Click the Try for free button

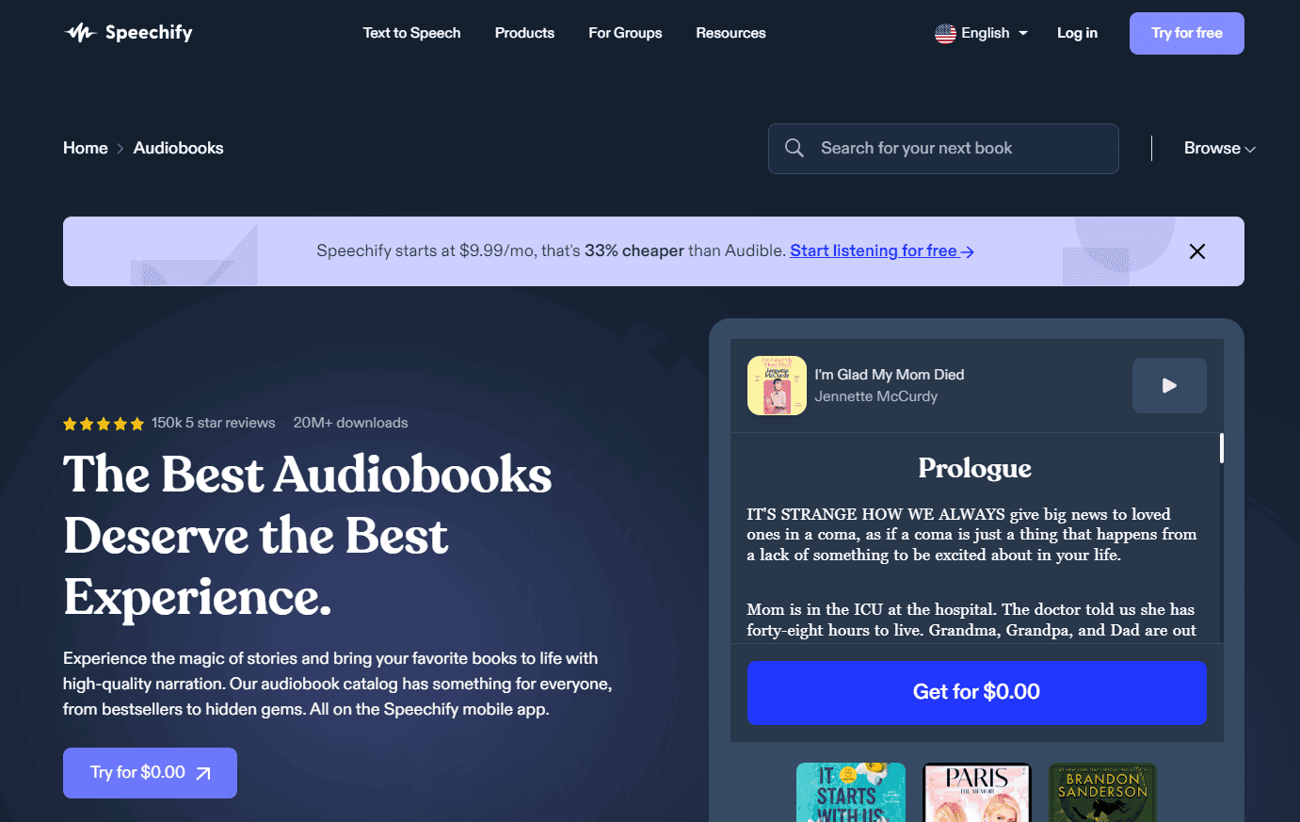(x=1186, y=33)
